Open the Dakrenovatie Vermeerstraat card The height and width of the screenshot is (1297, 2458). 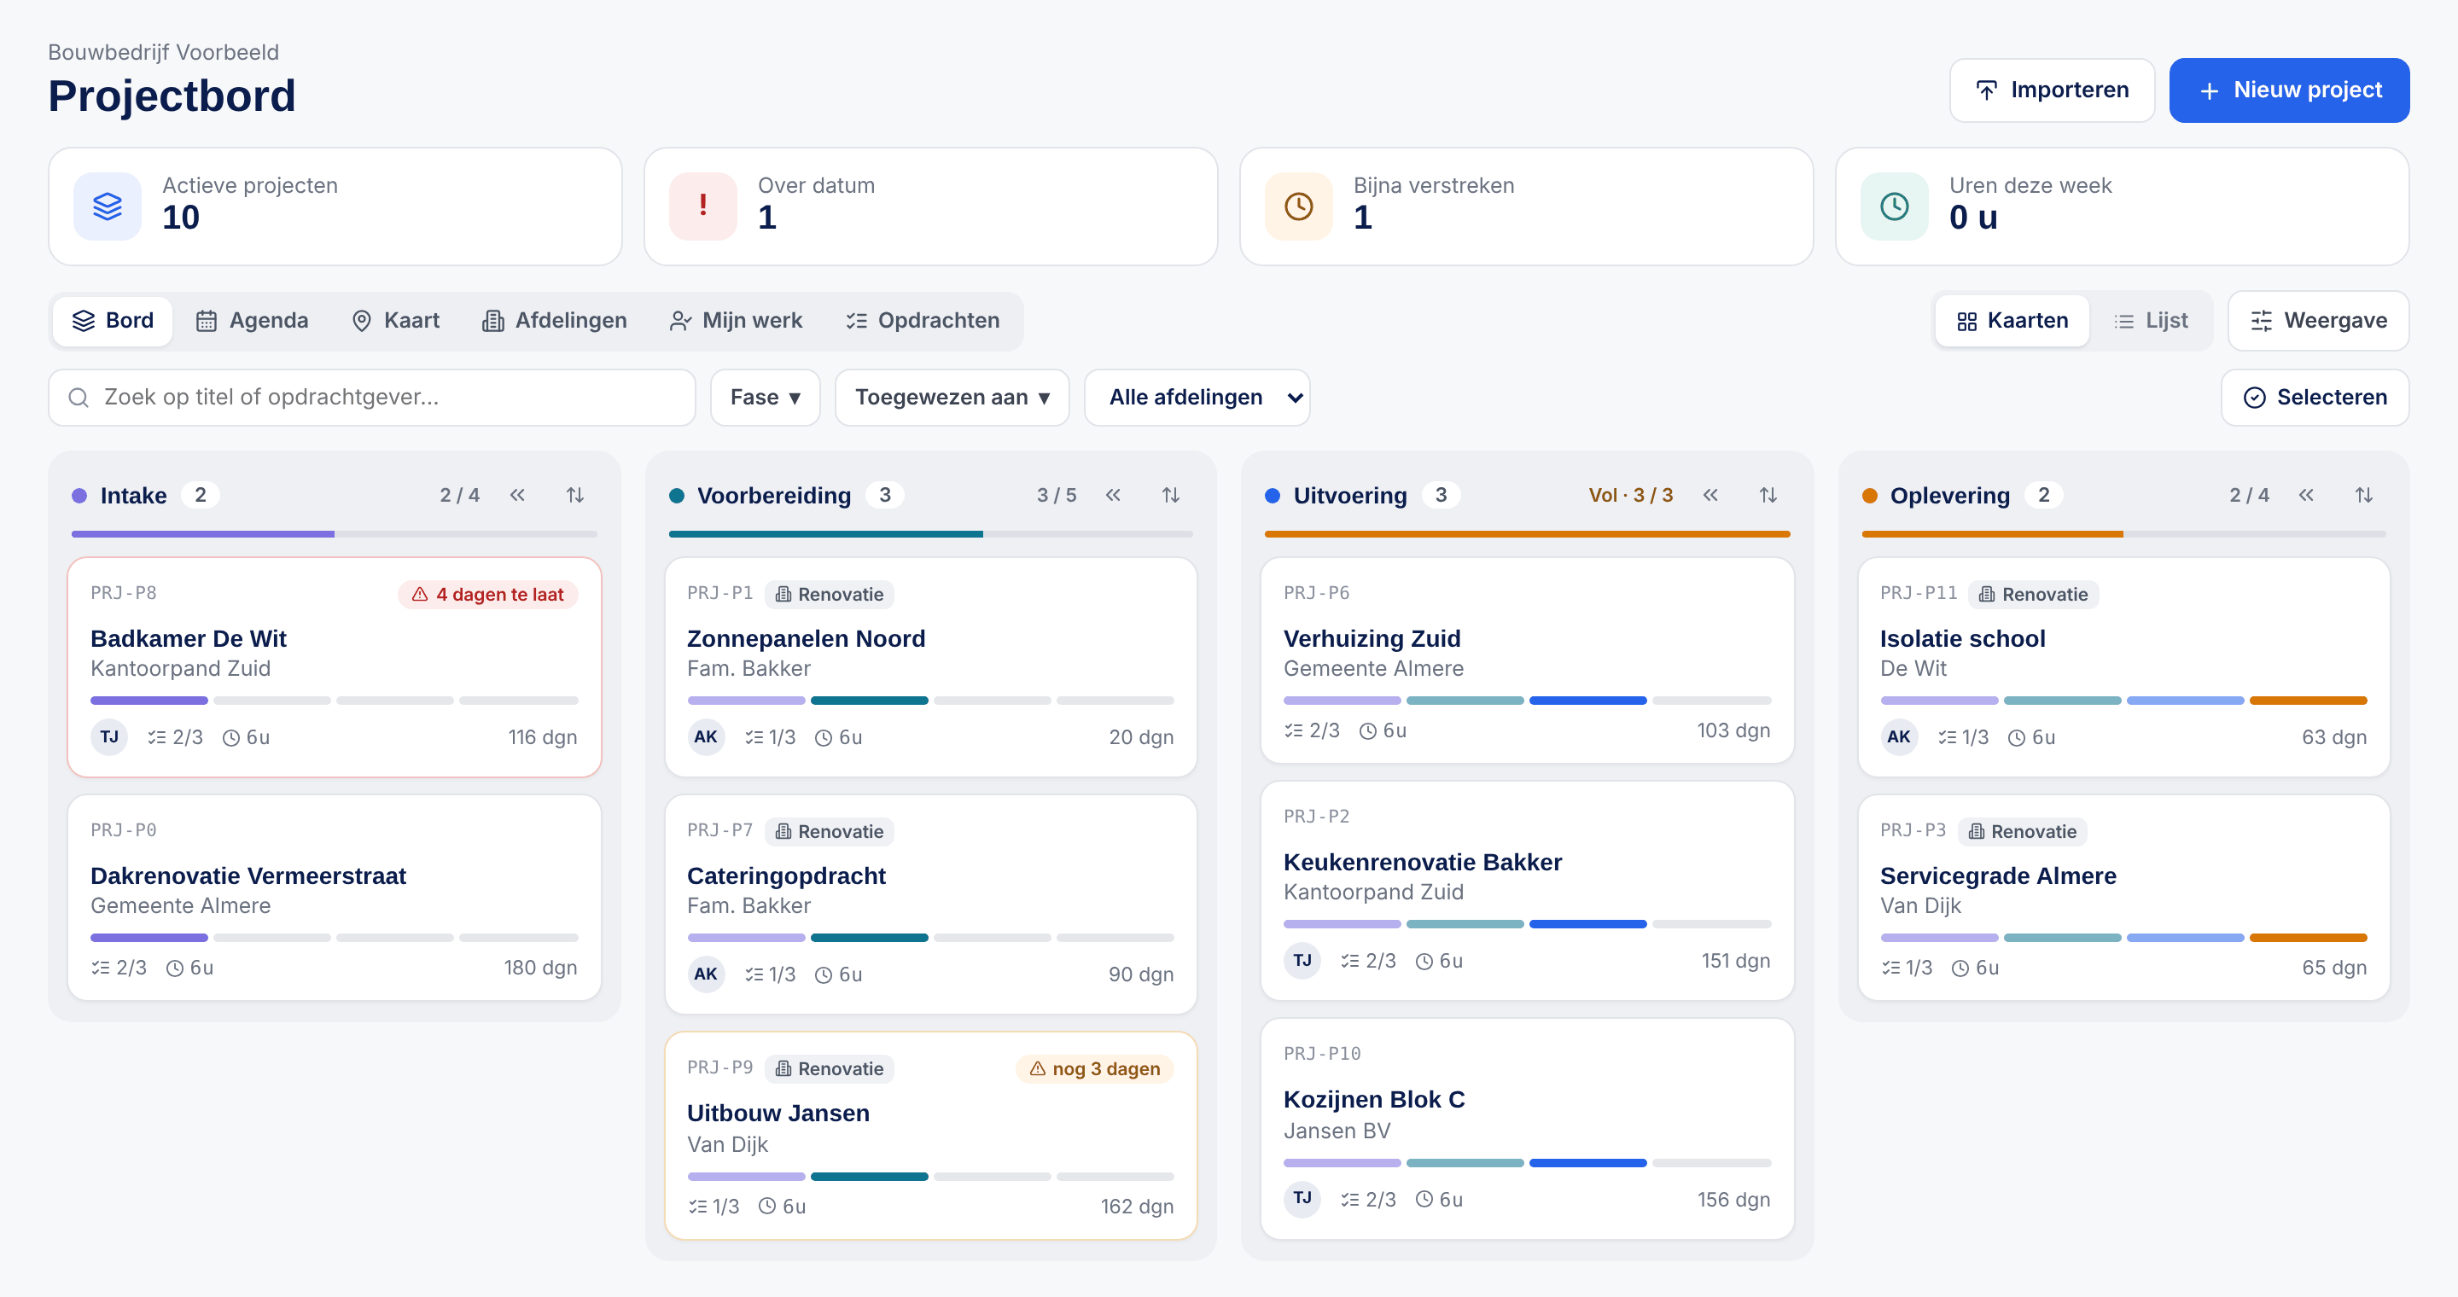(334, 899)
